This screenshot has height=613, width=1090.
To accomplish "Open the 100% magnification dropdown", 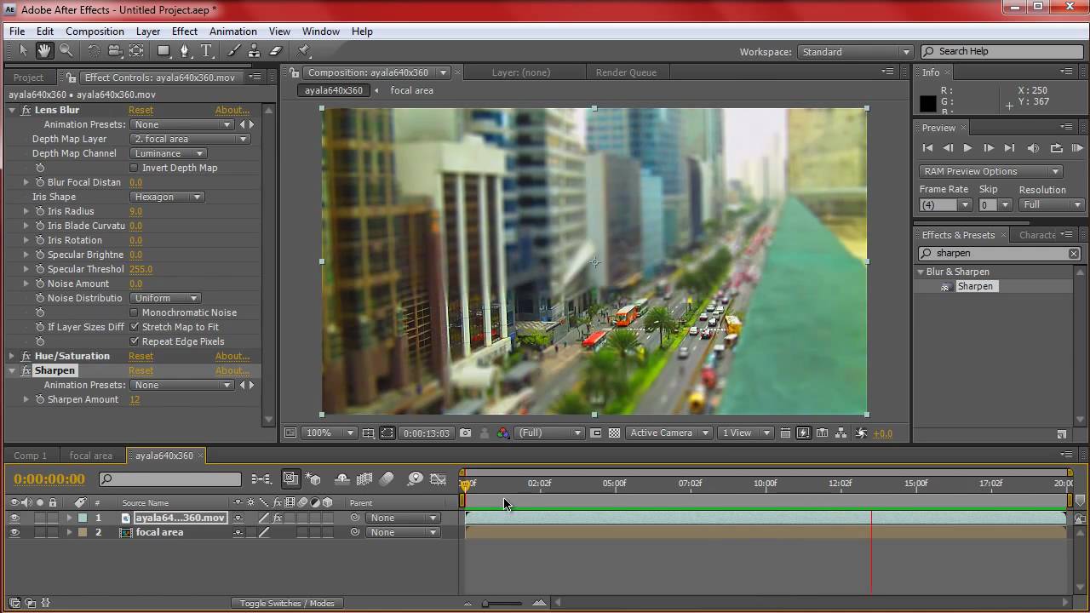I will pos(330,433).
